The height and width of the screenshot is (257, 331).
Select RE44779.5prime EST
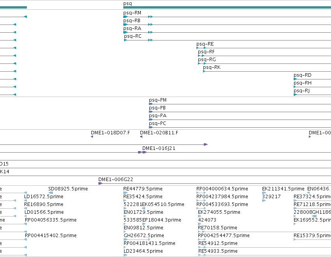(x=143, y=189)
